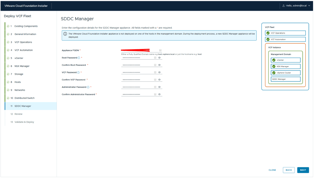
Task: Open the admin@local user menu
Action: click(296, 6)
